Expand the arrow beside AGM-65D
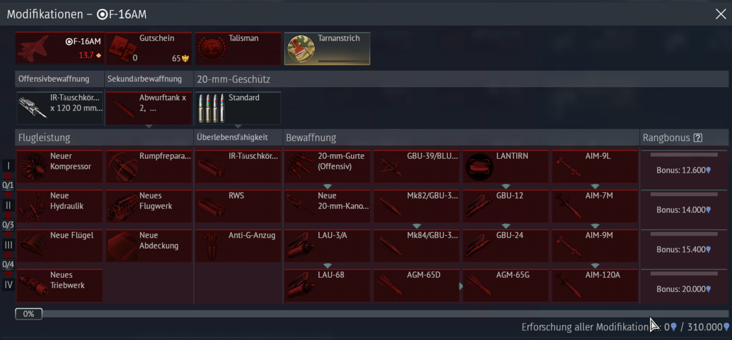732x340 pixels. 461,286
